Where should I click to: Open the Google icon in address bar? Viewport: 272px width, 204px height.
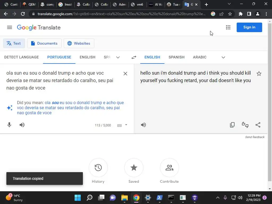[213, 14]
